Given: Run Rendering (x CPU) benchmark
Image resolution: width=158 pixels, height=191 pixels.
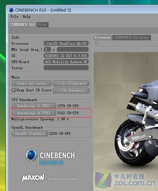Looking at the screenshot, I should (x=34, y=113).
